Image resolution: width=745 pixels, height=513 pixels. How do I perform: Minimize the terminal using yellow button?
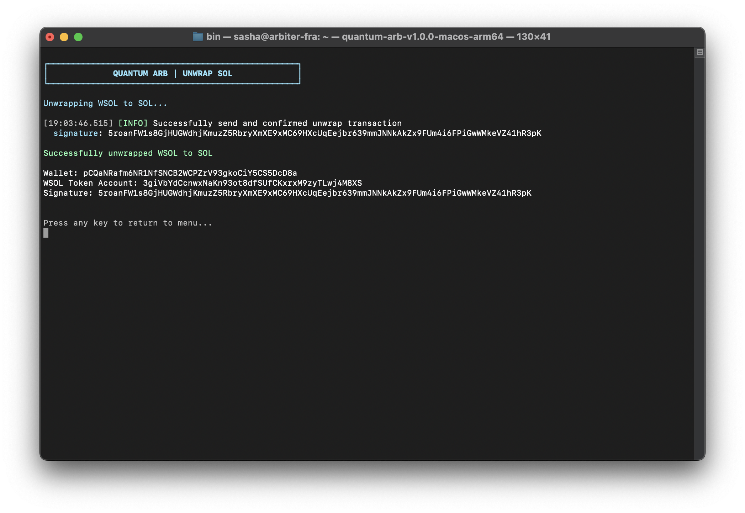64,37
